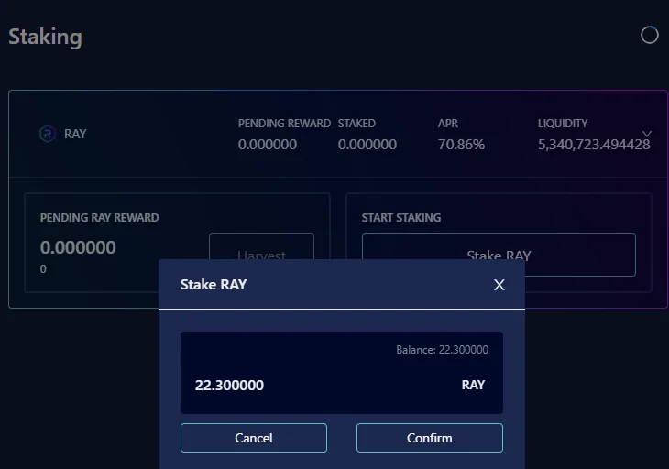Click the APR value 70.86%
Viewport: 669px width, 469px height.
(x=461, y=145)
